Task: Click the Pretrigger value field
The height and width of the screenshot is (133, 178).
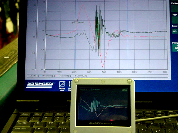Action: click(175, 8)
